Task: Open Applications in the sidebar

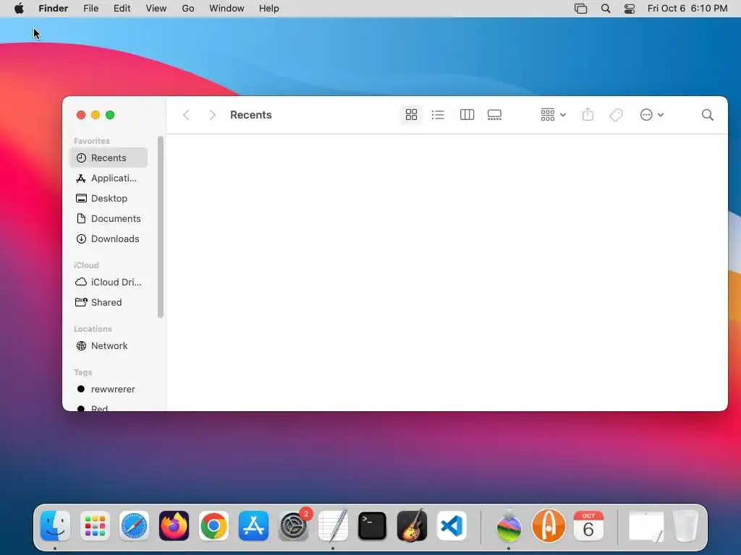Action: tap(109, 178)
